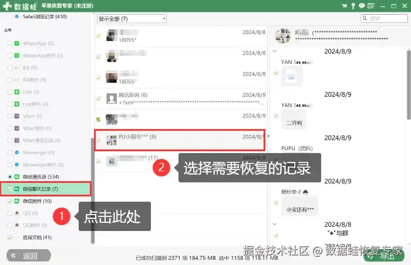Uncheck the 小宝还有*** message checkbox
This screenshot has height=265, width=411.
(276, 203)
